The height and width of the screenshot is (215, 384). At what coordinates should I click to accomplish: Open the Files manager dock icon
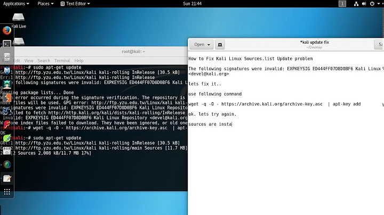click(7, 57)
